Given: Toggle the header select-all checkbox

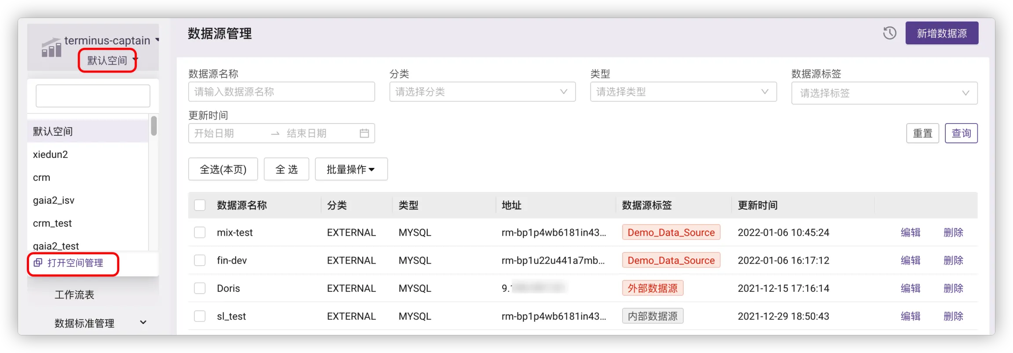Looking at the screenshot, I should 200,205.
